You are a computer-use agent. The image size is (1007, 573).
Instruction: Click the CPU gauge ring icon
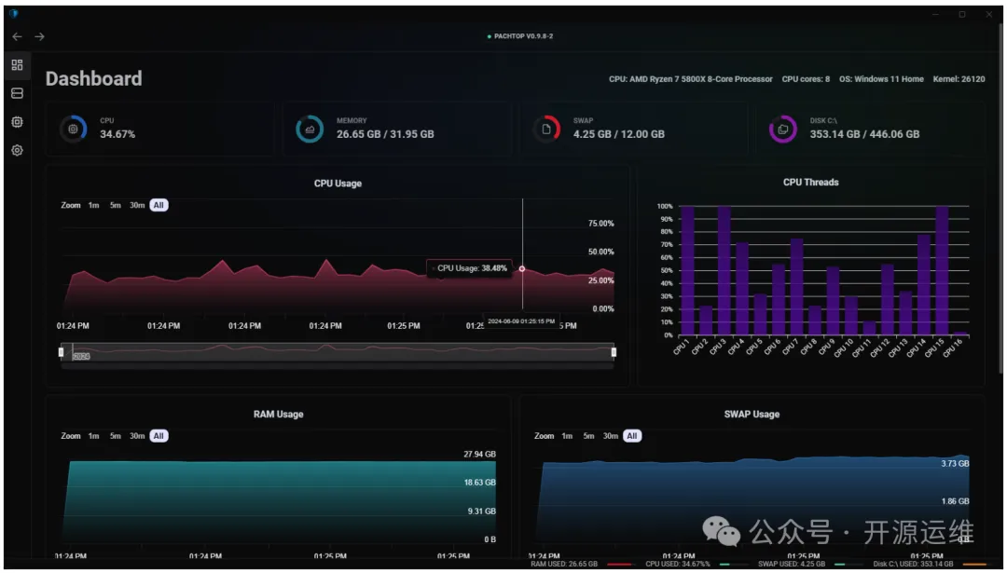point(73,129)
